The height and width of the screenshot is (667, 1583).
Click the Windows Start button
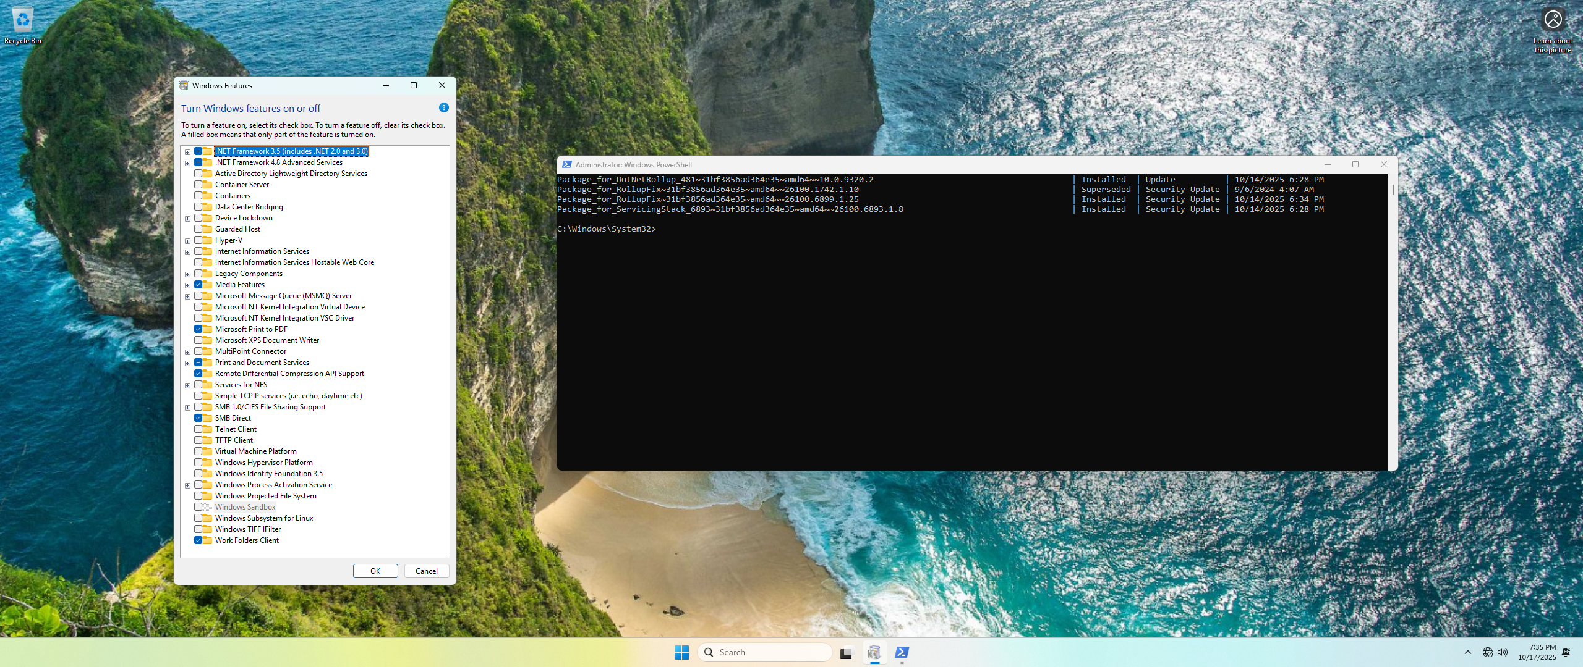pyautogui.click(x=681, y=652)
